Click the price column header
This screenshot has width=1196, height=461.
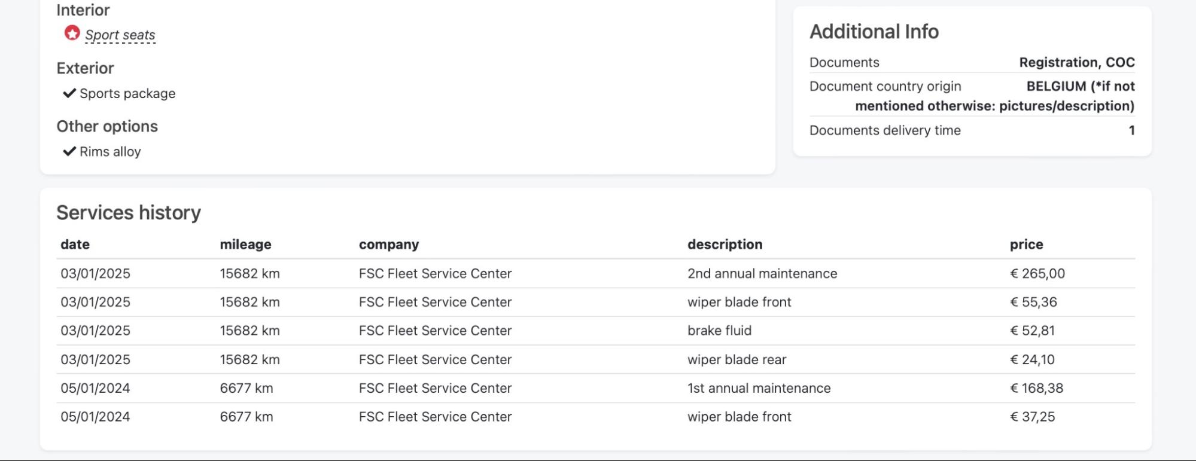point(1026,245)
